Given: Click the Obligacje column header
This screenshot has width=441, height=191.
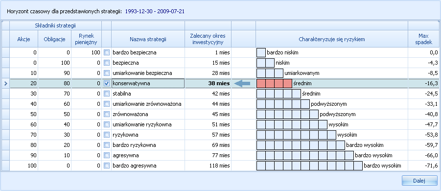Looking at the screenshot, I should [x=54, y=39].
